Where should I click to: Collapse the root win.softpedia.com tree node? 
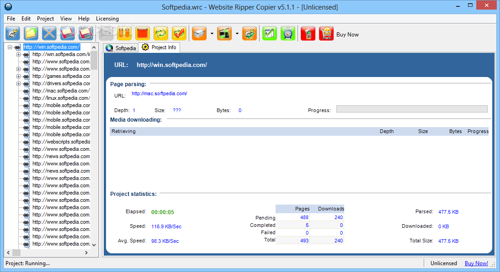point(10,47)
